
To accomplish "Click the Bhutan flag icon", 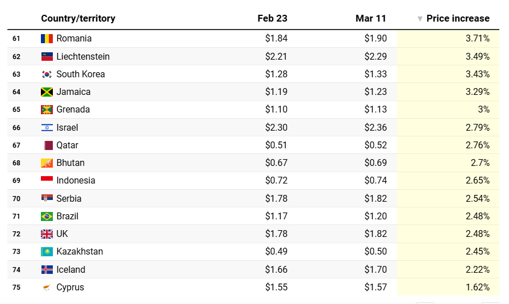I will 47,163.
